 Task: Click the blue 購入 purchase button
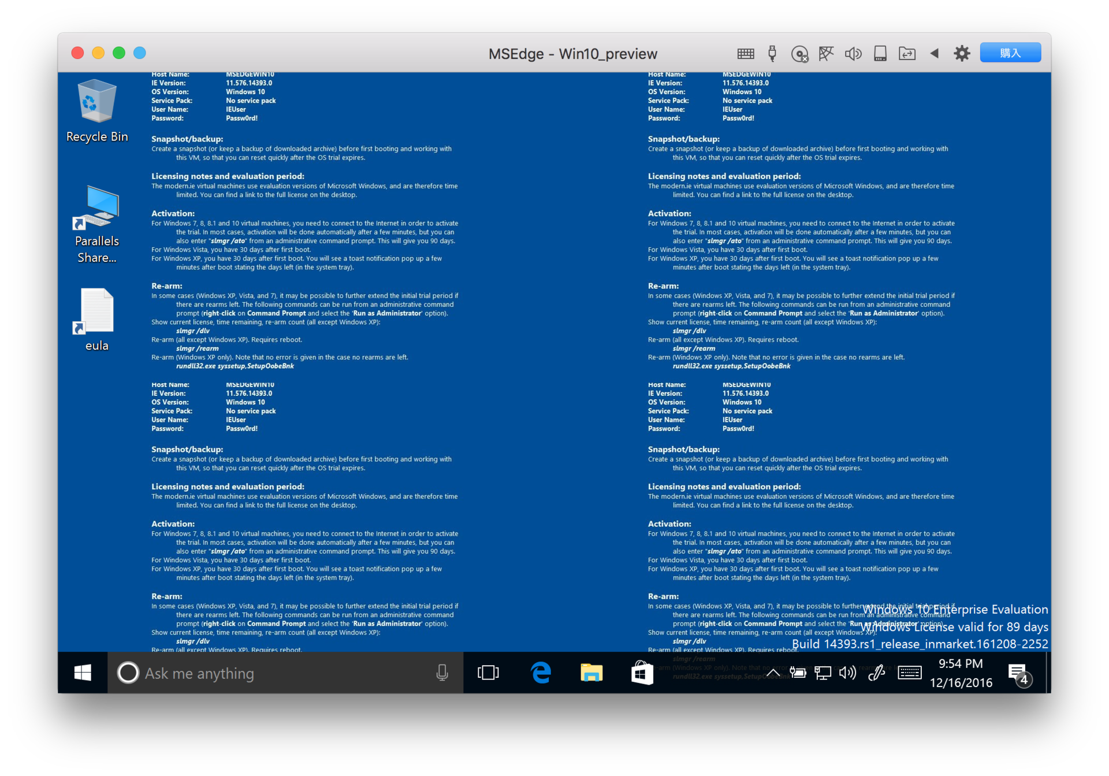click(1010, 53)
